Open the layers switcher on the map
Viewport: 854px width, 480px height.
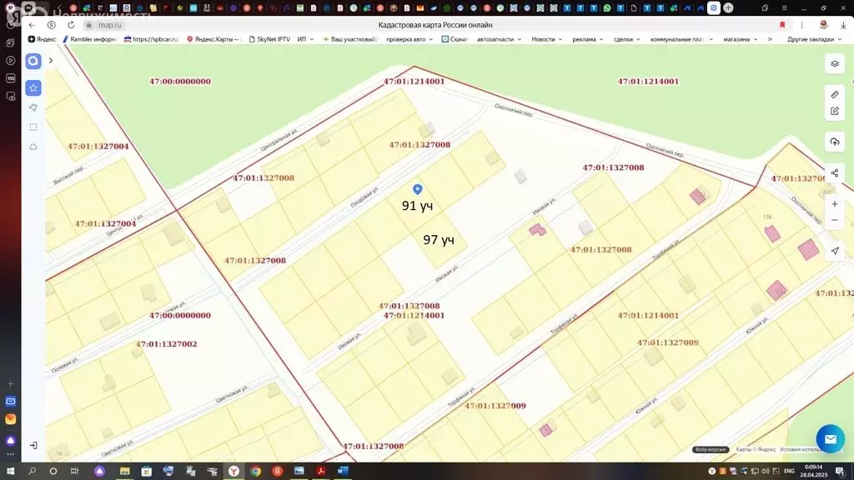(x=834, y=63)
